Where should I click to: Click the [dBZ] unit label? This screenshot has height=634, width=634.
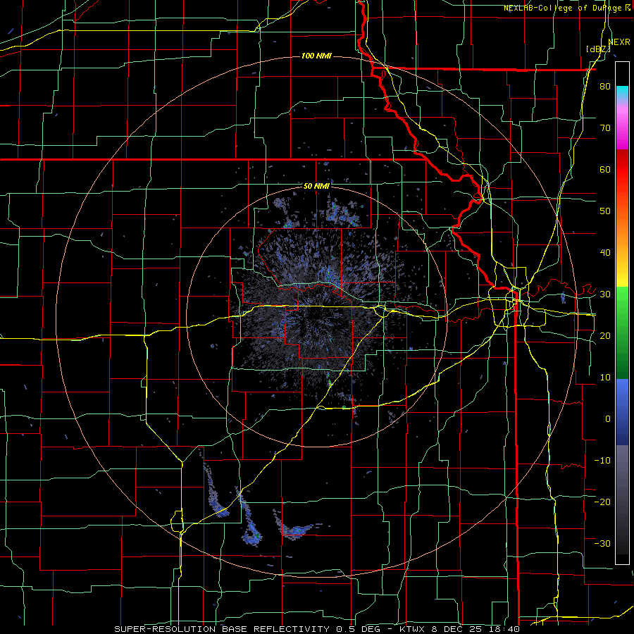(x=598, y=49)
